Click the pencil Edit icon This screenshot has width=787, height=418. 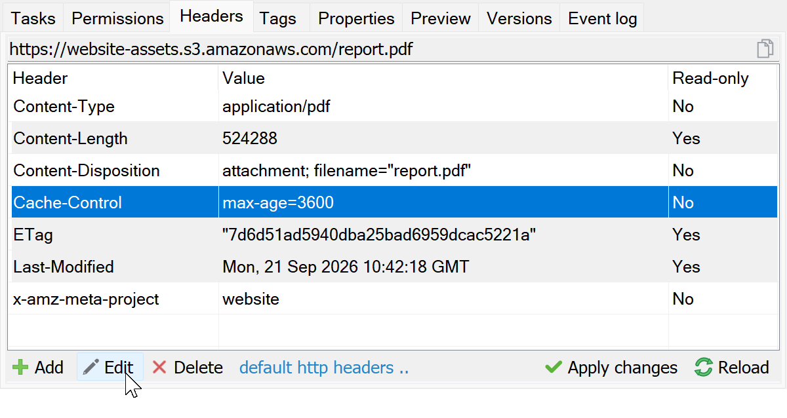pyautogui.click(x=92, y=368)
